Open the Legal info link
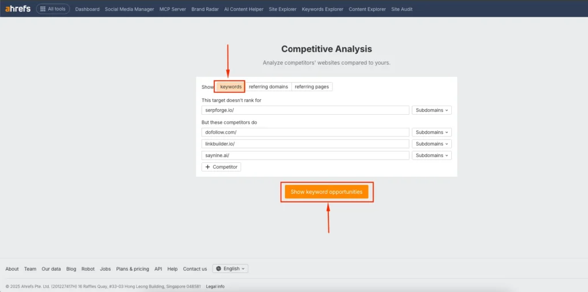588x292 pixels. [215, 286]
